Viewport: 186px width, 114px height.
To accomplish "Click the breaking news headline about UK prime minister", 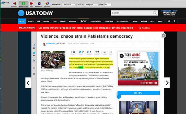I will point(86,28).
